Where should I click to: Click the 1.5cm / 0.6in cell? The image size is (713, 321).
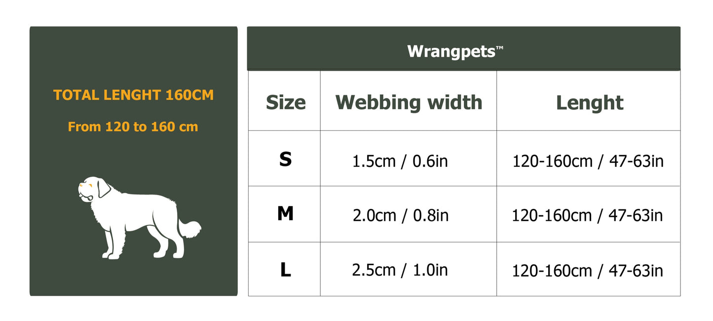(400, 161)
